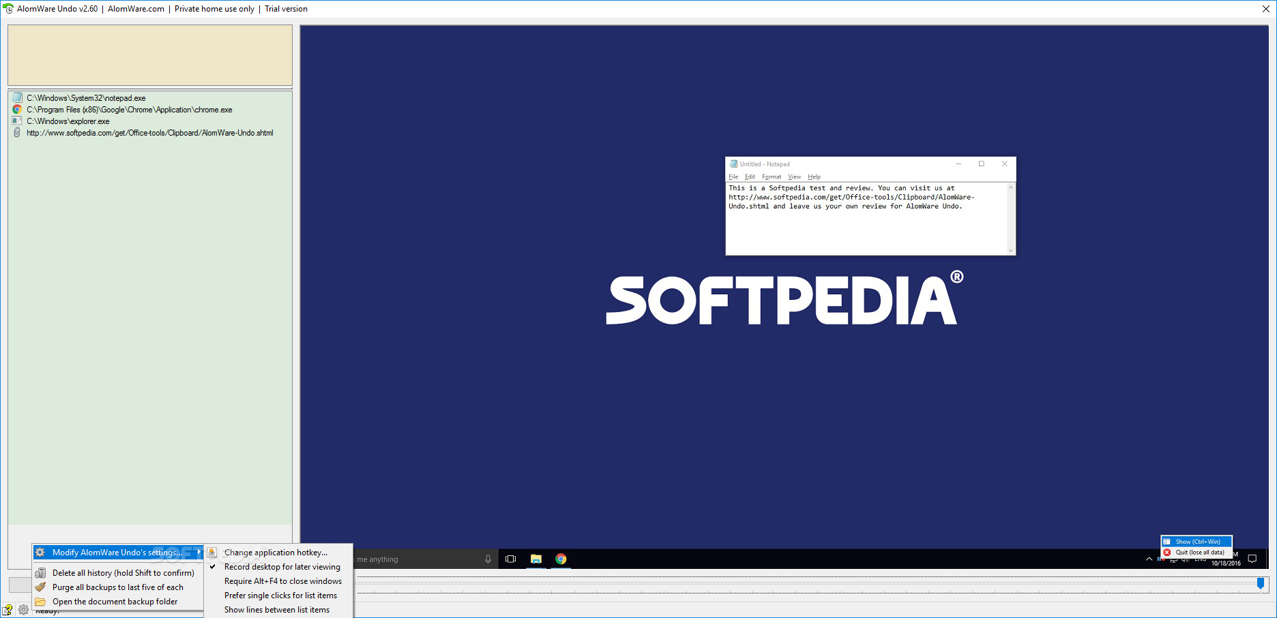Click gear icon of Modify settings entry
Viewport: 1277px width, 618px height.
40,553
